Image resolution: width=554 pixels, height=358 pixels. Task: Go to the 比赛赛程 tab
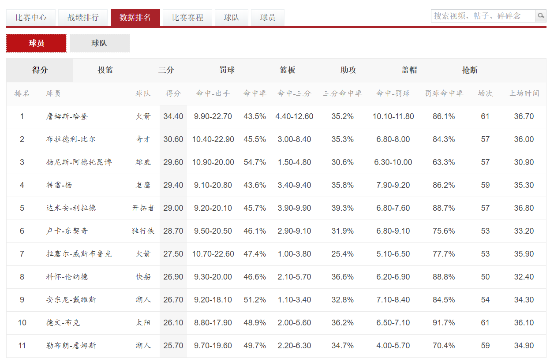pos(187,18)
